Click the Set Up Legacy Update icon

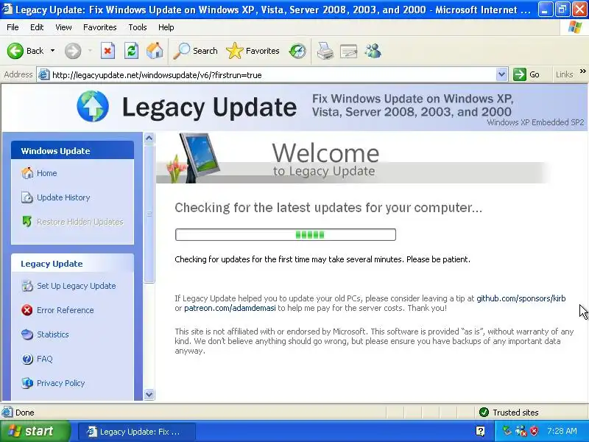coord(27,286)
